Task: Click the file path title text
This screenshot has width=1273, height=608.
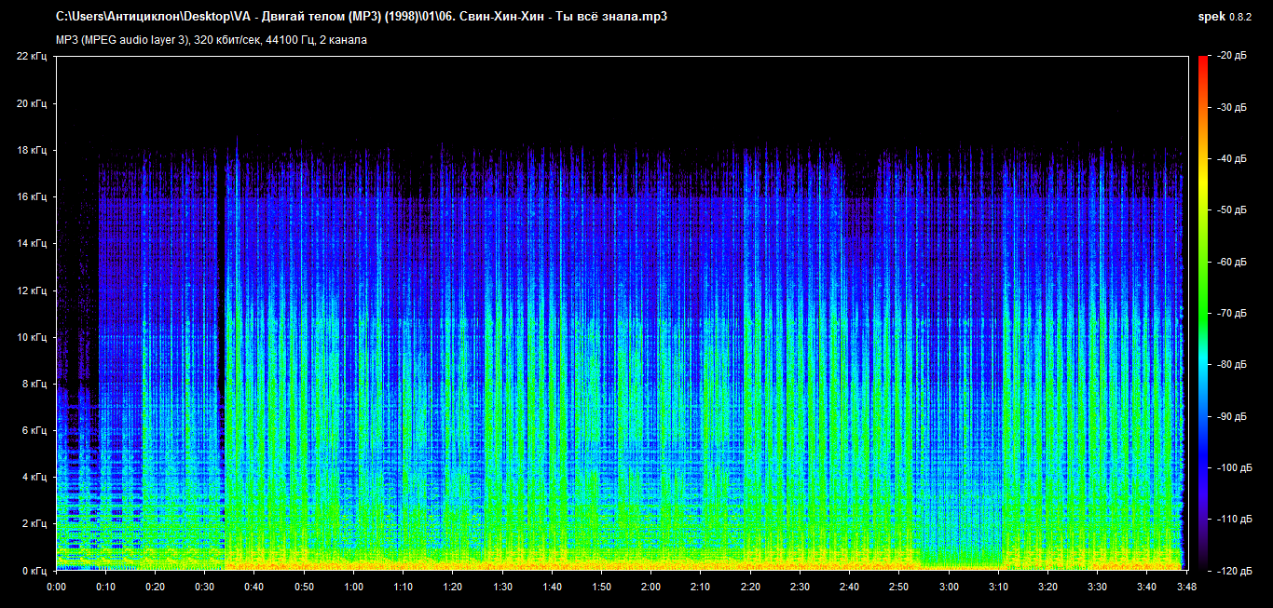Action: click(x=362, y=17)
